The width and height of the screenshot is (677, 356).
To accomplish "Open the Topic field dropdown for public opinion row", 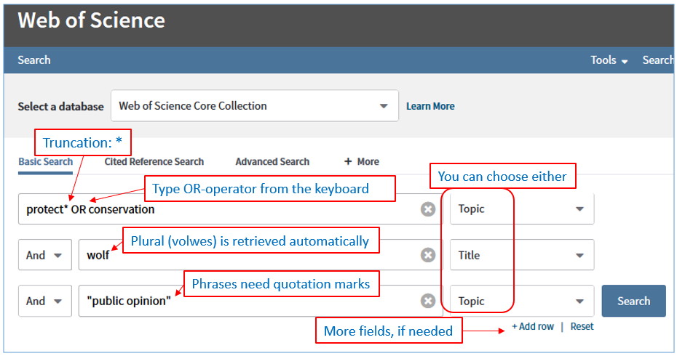I will [522, 301].
